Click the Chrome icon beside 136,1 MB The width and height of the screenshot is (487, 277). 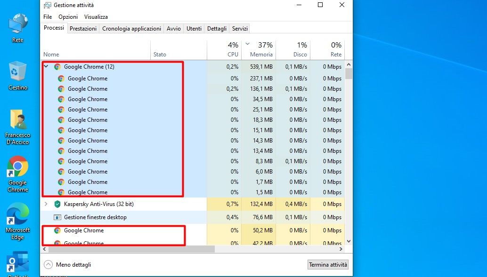61,89
